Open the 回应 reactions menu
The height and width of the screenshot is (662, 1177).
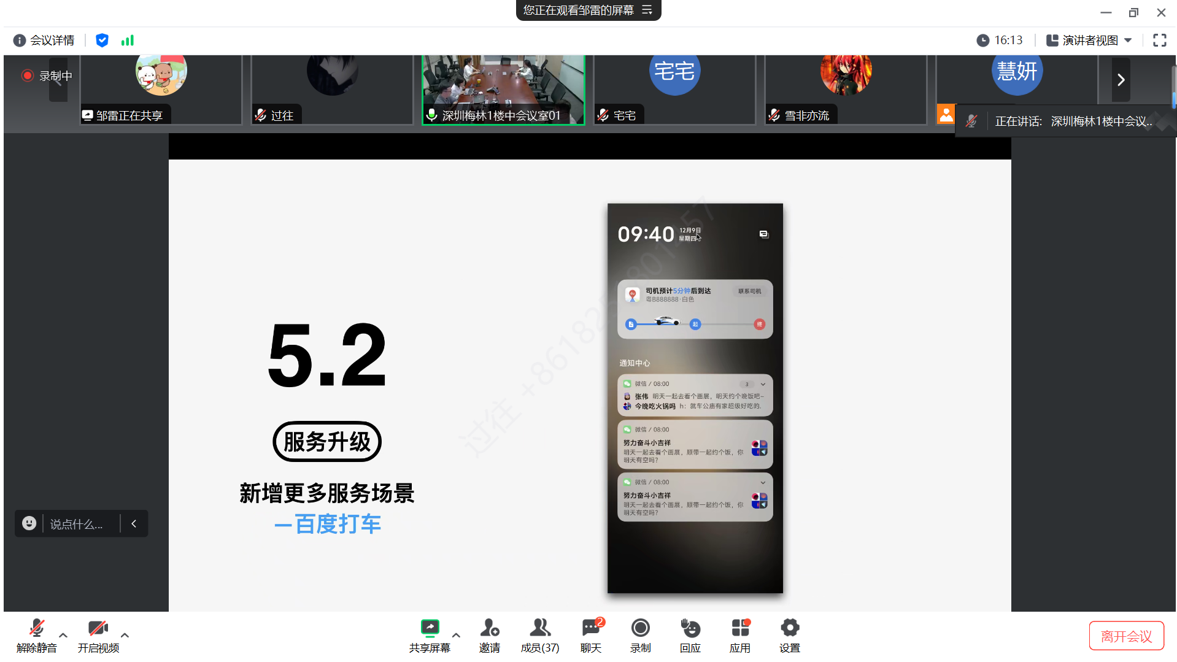point(690,636)
